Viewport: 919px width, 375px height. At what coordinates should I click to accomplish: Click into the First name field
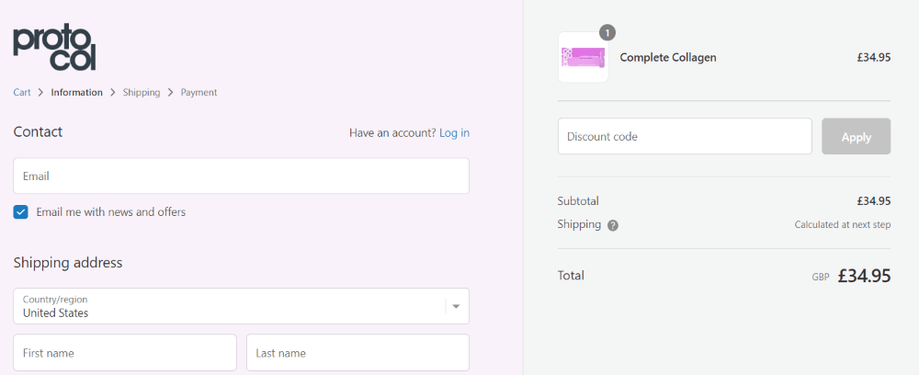pyautogui.click(x=125, y=353)
